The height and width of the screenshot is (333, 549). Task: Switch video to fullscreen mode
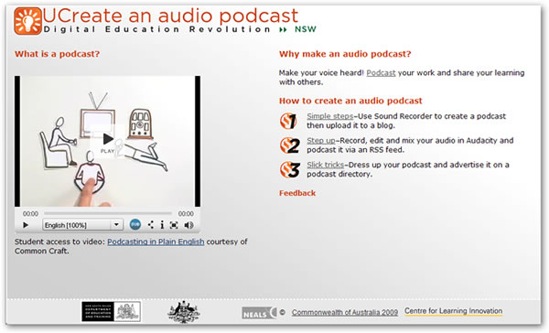click(174, 225)
